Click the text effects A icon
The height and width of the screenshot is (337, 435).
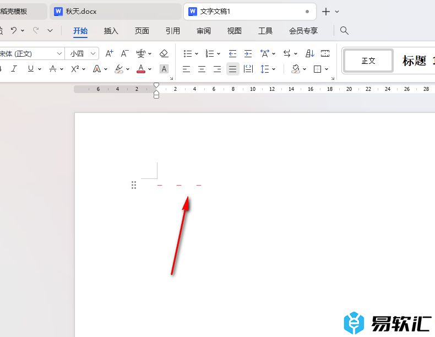coord(97,68)
